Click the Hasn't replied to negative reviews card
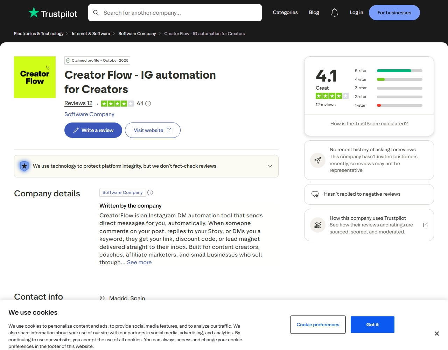448x350 pixels. (x=369, y=194)
